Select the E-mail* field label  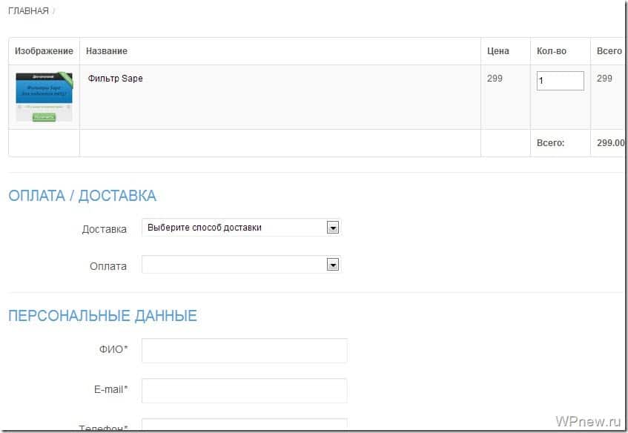pos(111,389)
